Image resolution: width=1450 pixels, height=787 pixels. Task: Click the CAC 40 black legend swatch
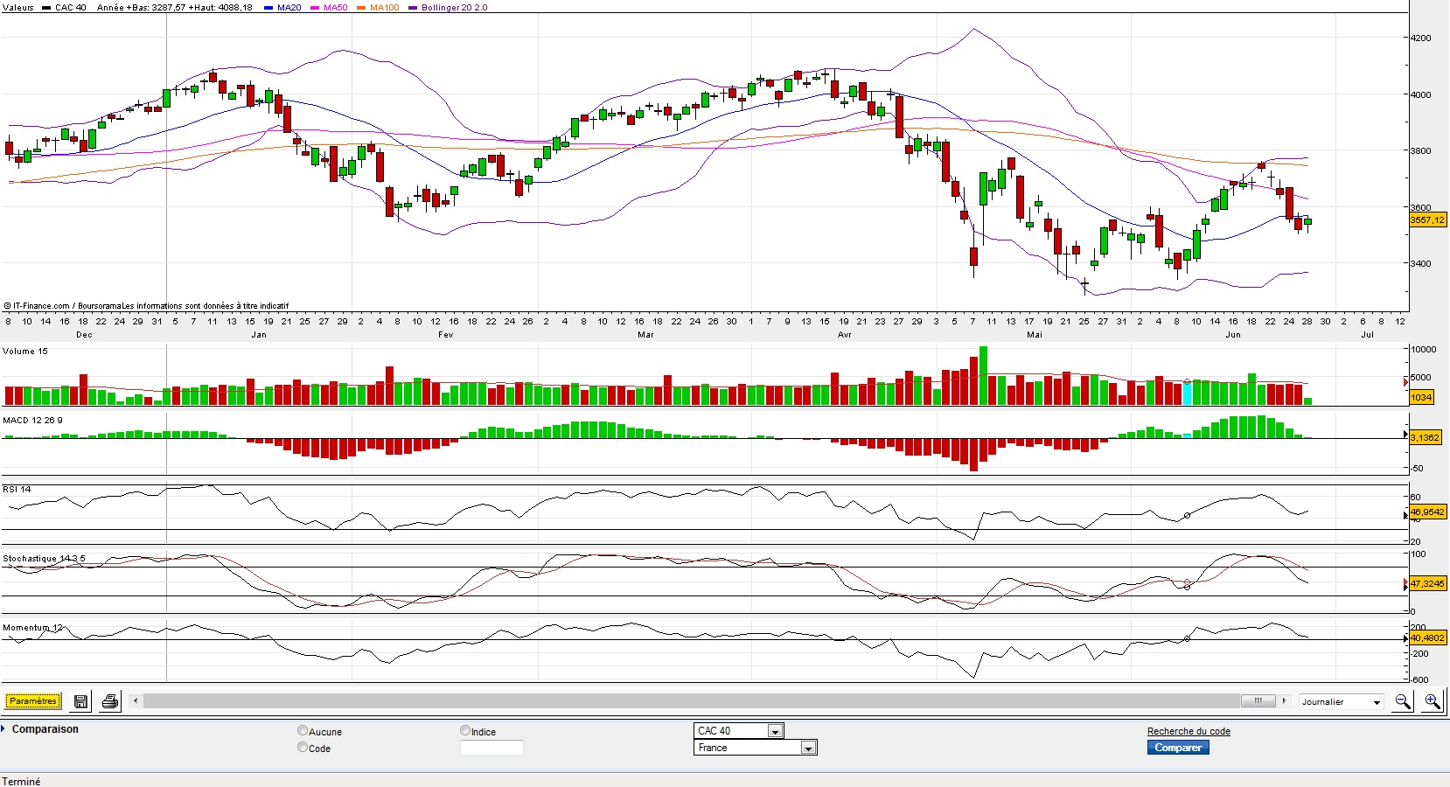click(x=46, y=8)
